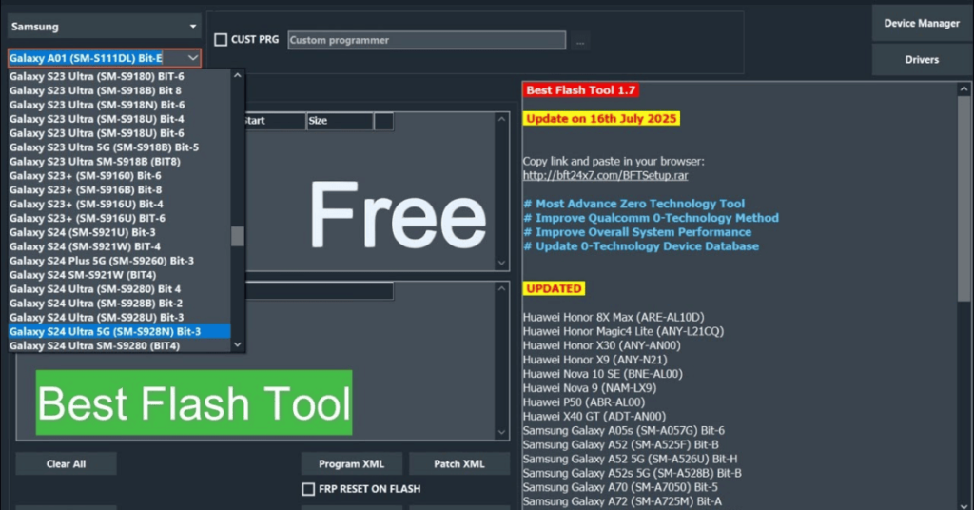Click the model list scrollbar thumb
The width and height of the screenshot is (974, 510).
(237, 236)
